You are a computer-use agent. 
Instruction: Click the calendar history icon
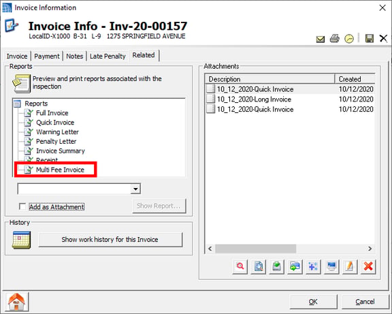coord(22,240)
